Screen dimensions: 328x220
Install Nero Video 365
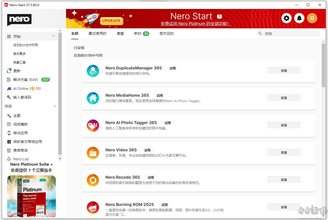click(284, 152)
